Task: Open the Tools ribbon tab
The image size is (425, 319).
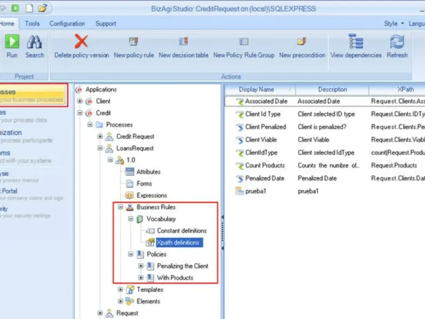Action: tap(32, 23)
